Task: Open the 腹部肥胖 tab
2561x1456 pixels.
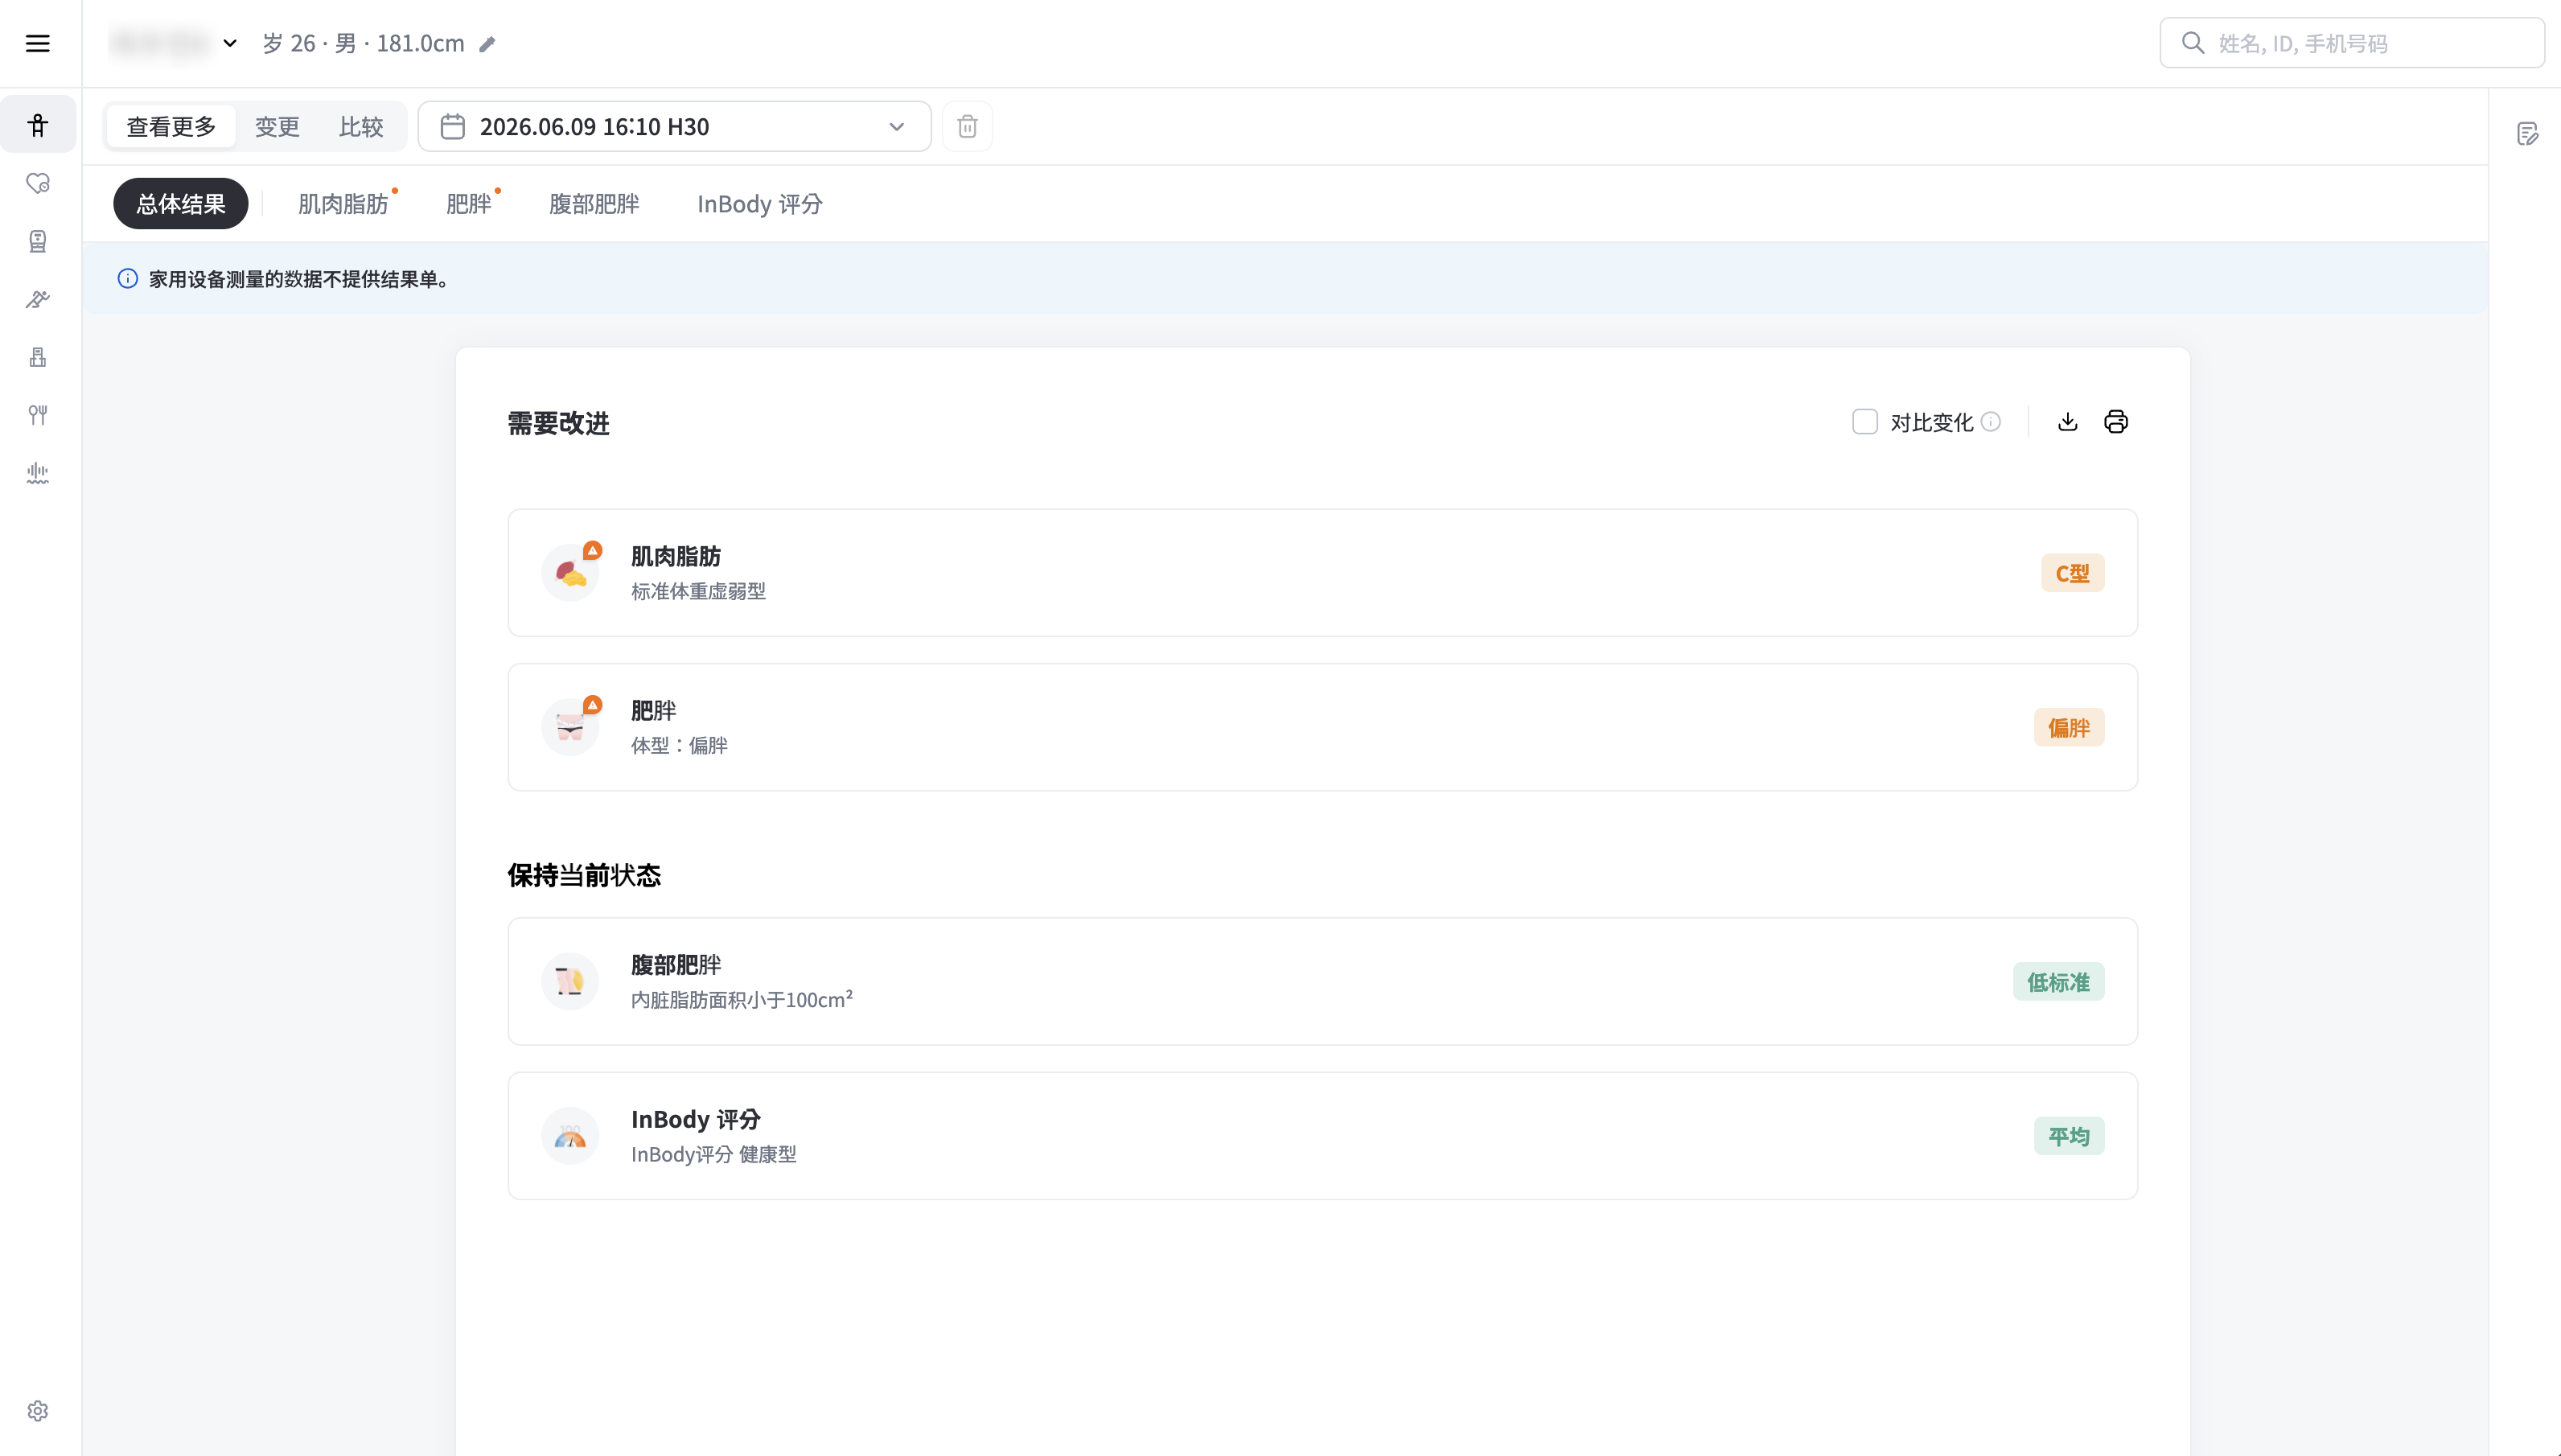Action: [594, 204]
